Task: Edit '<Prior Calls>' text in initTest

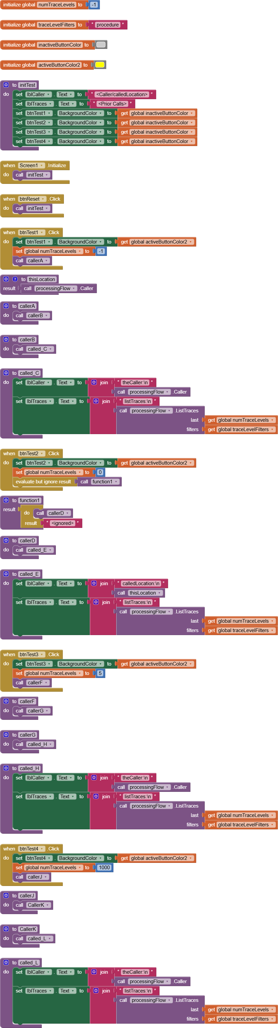Action: [112, 104]
